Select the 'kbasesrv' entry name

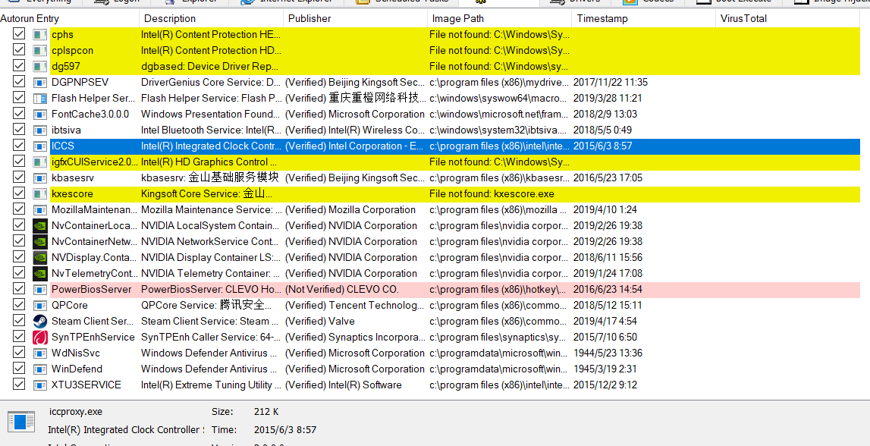pos(73,178)
